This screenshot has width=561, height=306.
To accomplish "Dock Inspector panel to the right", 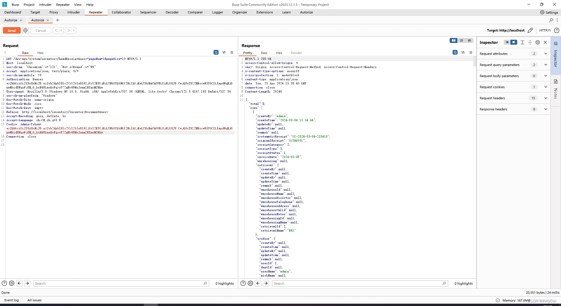I will 514,42.
